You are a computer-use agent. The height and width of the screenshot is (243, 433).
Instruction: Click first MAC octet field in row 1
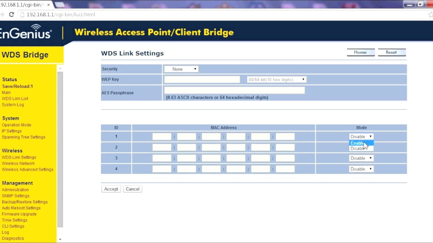162,137
